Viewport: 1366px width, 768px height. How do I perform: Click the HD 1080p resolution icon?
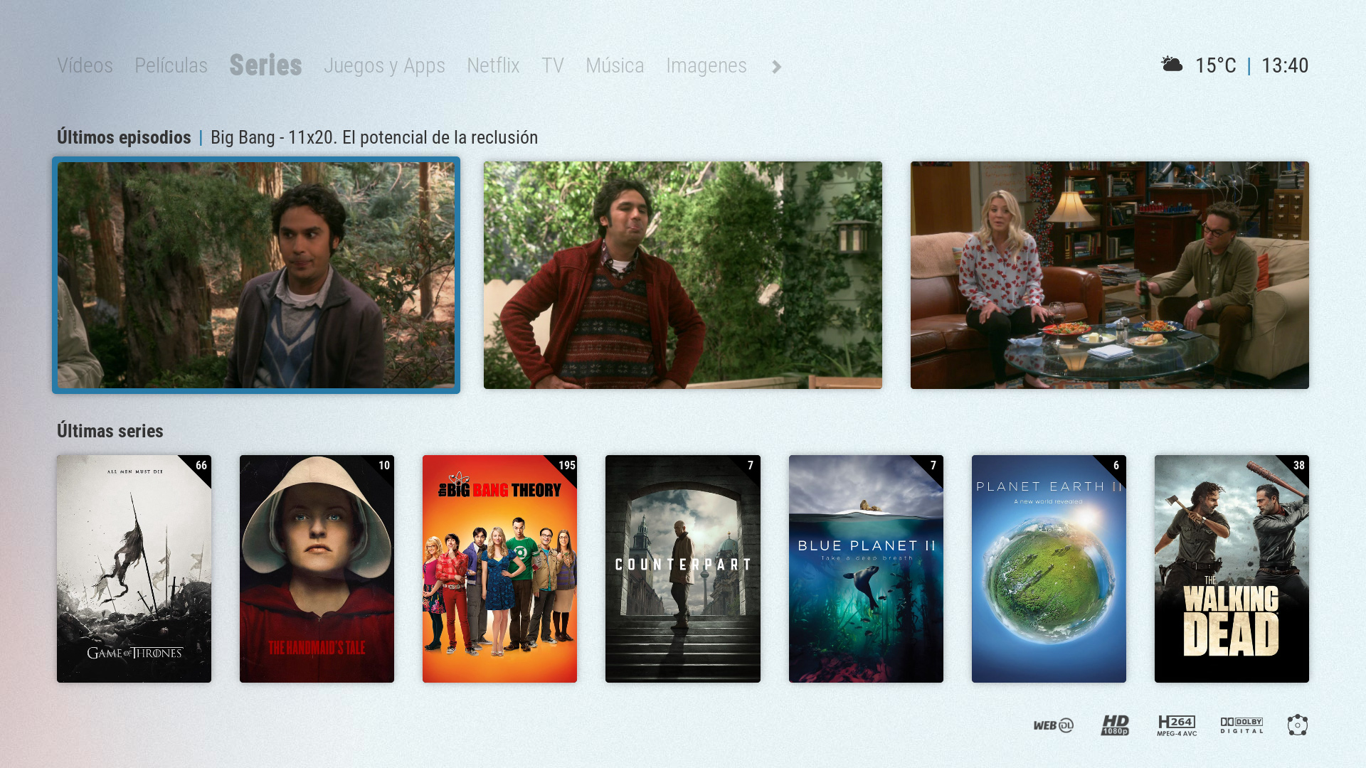(1115, 725)
